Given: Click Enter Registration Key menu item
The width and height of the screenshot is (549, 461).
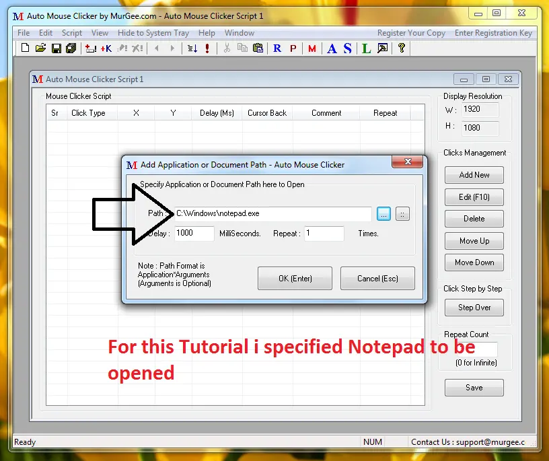Looking at the screenshot, I should click(493, 33).
